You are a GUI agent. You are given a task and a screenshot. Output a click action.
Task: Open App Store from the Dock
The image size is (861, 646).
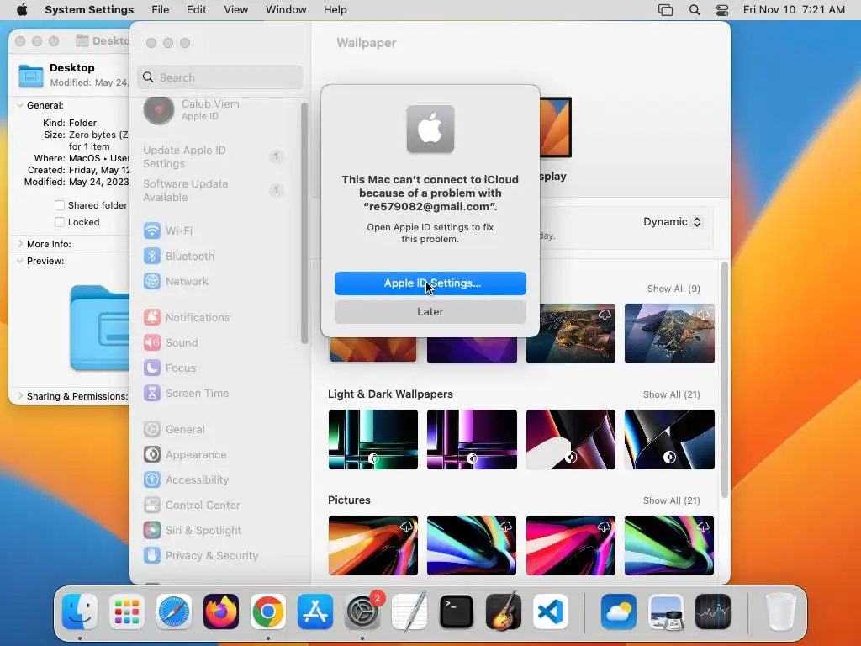click(315, 612)
